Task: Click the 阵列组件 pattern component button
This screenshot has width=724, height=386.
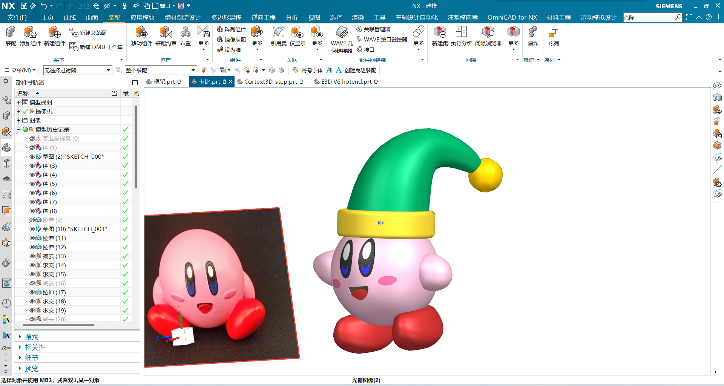Action: point(232,29)
